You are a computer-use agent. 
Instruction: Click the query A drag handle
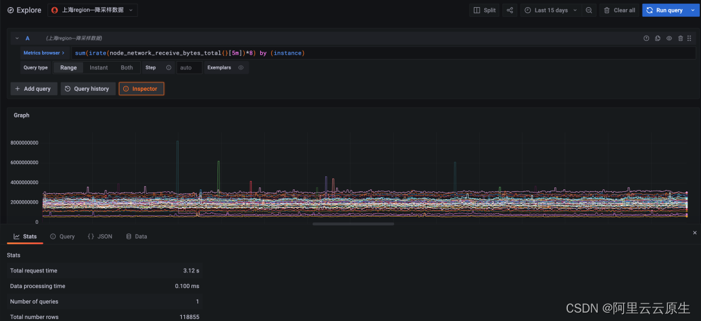[x=689, y=38]
